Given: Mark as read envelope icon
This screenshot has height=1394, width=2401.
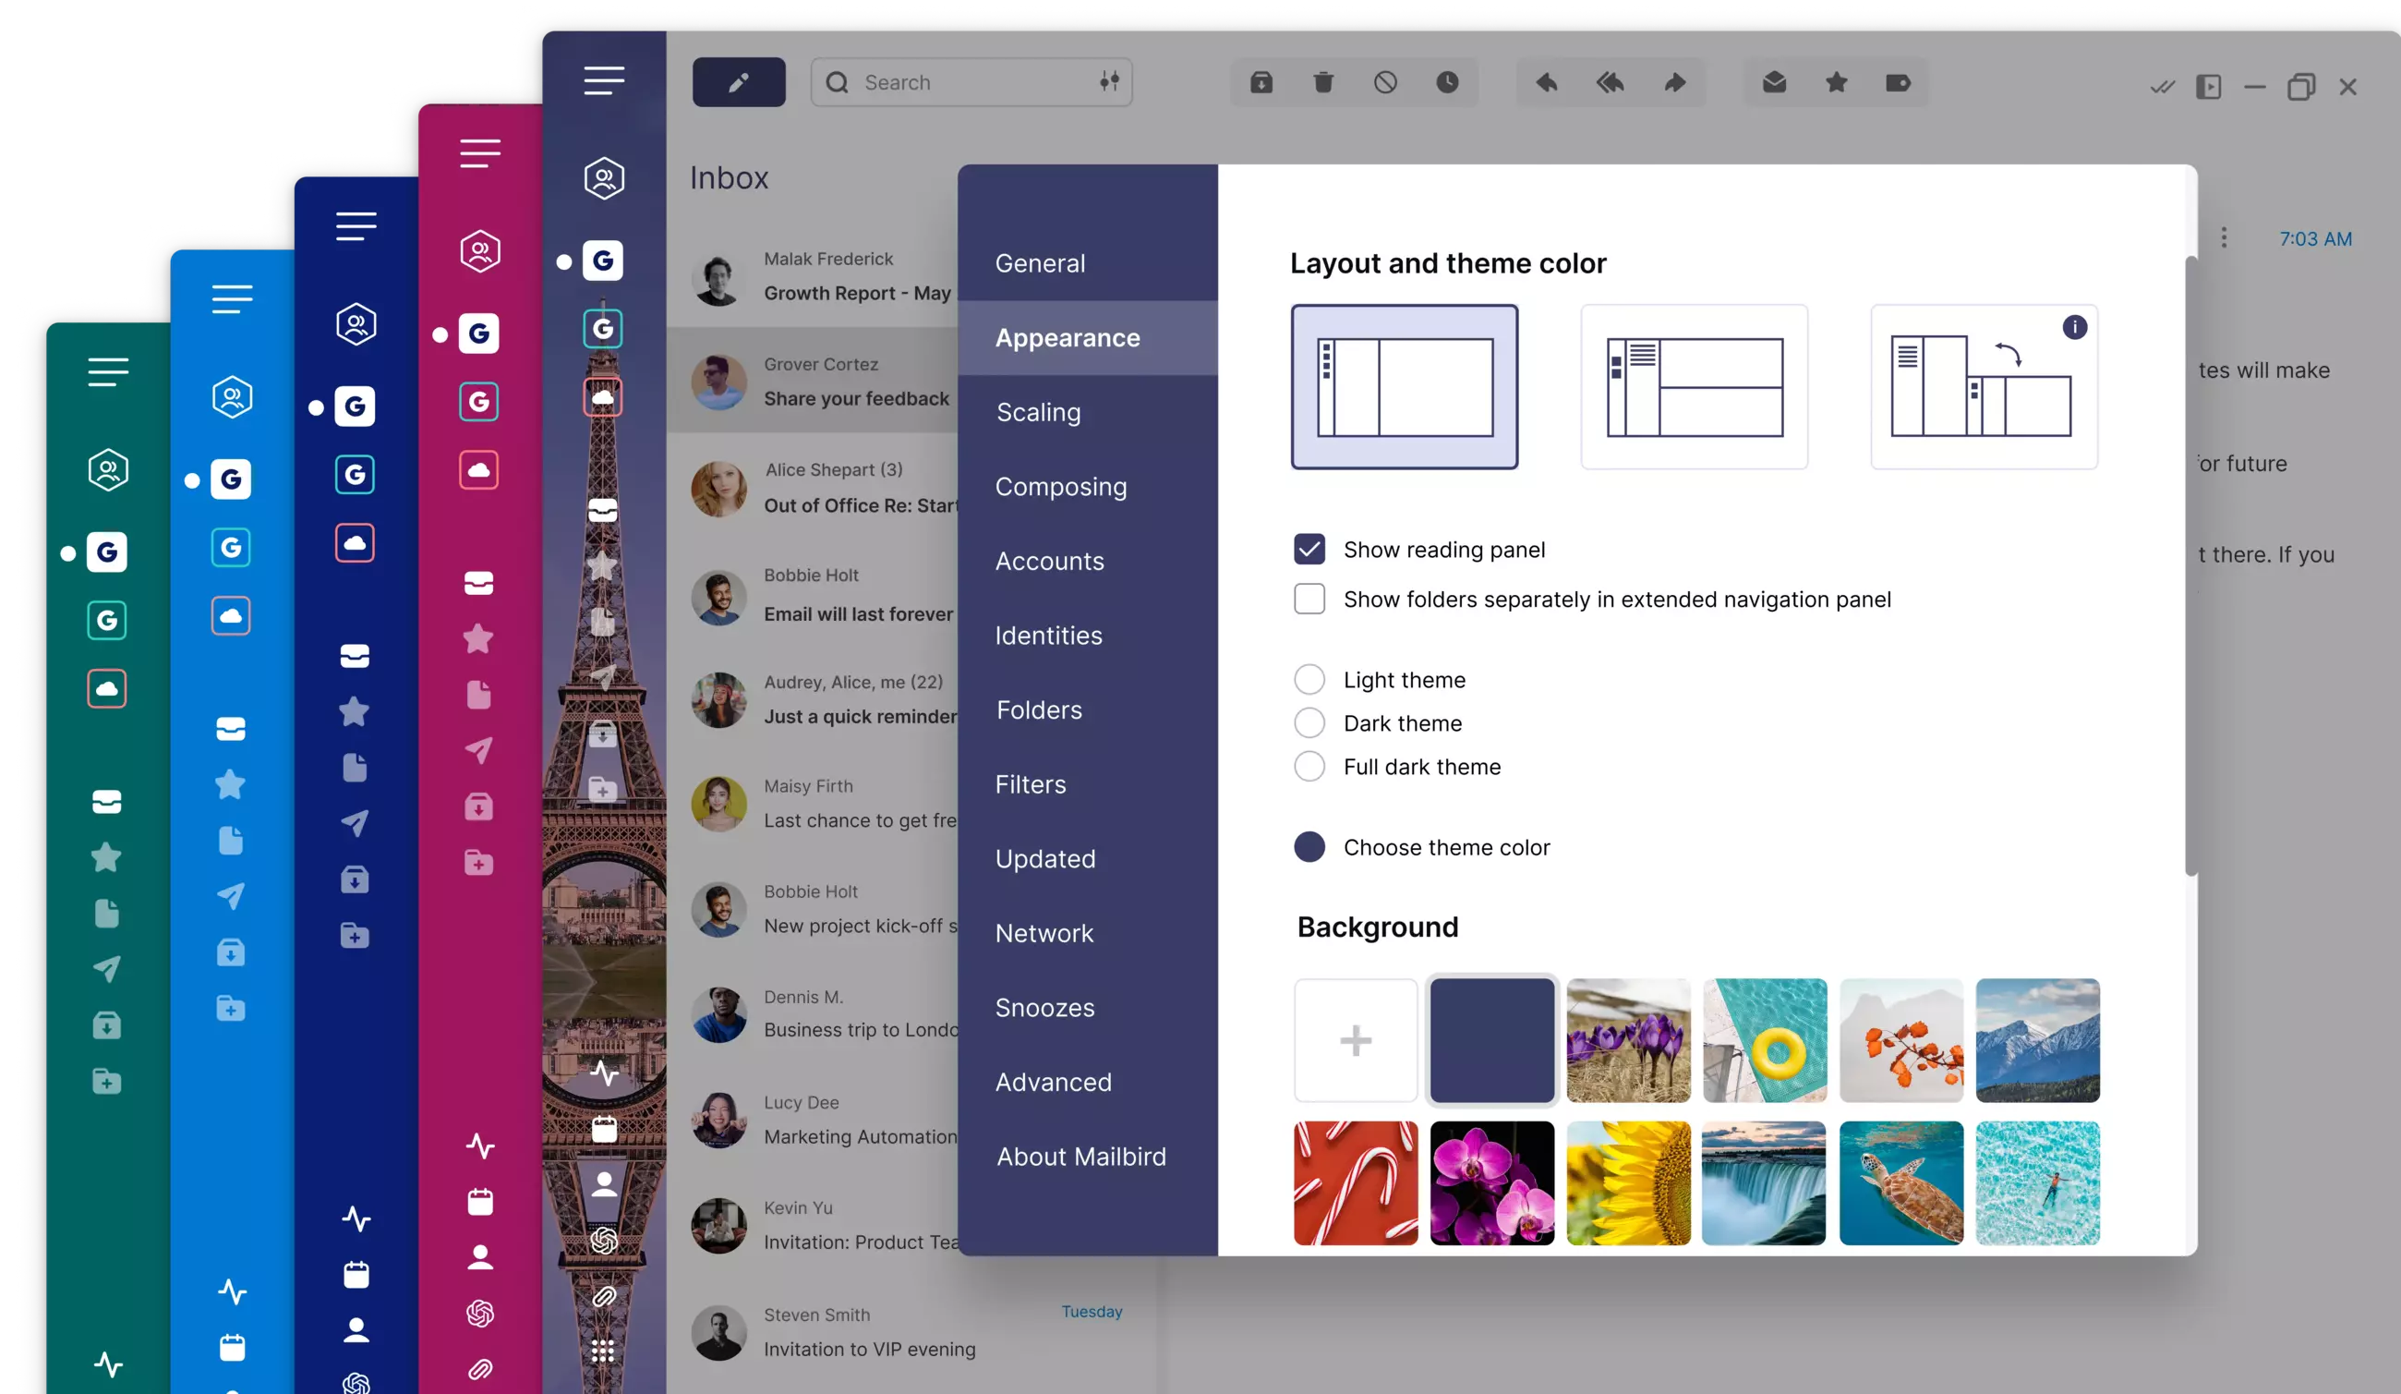Looking at the screenshot, I should (1774, 83).
